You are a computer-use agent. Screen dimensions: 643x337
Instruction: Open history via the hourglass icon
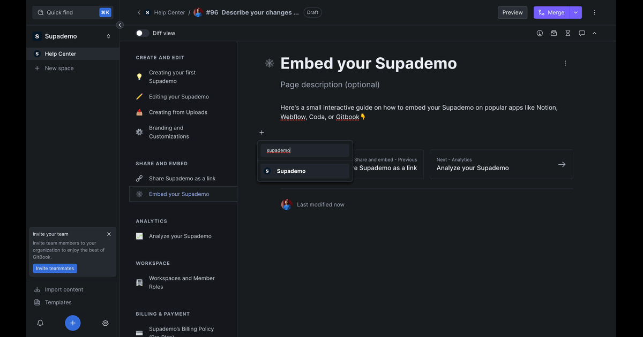568,33
